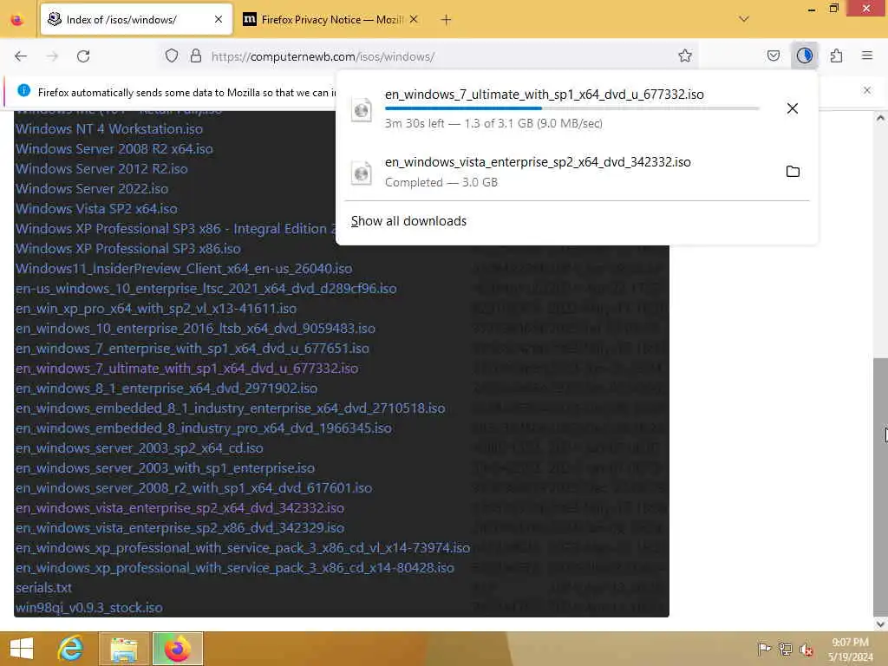The height and width of the screenshot is (666, 888).
Task: Click the Firefox logo icon in title bar
Action: coord(17,20)
